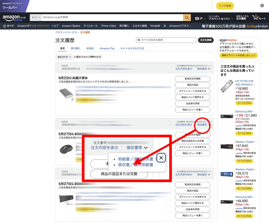Click the JP flag language selector
The width and height of the screenshot is (269, 222).
(200, 18)
